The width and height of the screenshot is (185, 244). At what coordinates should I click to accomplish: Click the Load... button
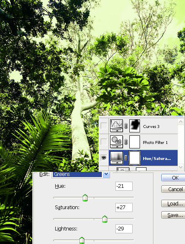[x=173, y=203]
